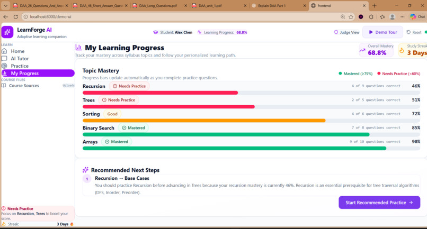Close the frontend browser tab

364,5
